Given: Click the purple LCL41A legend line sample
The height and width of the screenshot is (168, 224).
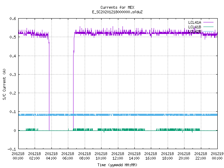Looking at the screenshot, I should point(208,22).
